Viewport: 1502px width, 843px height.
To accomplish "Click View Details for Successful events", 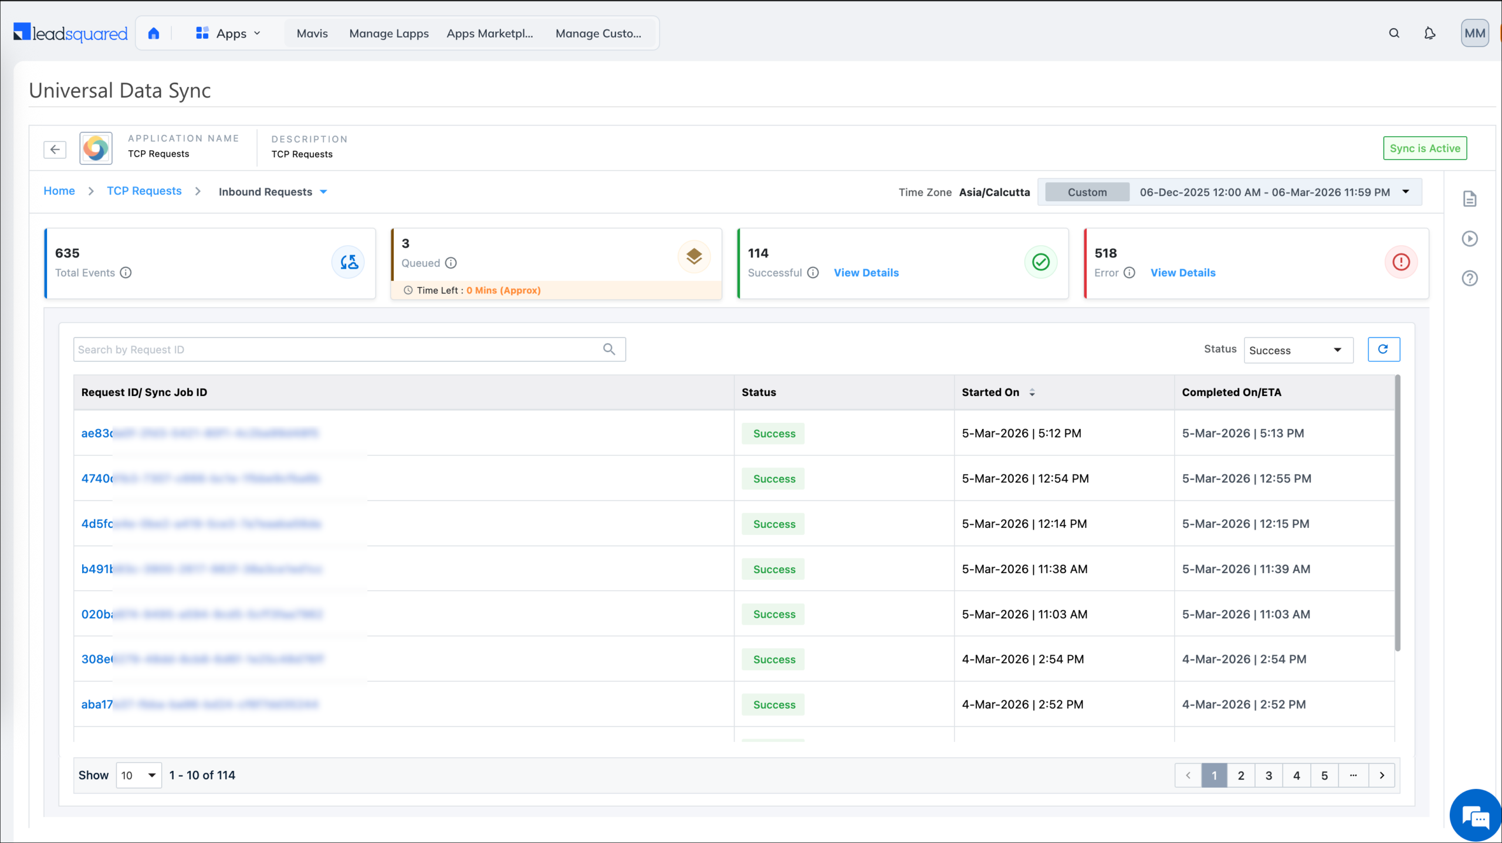I will click(866, 273).
